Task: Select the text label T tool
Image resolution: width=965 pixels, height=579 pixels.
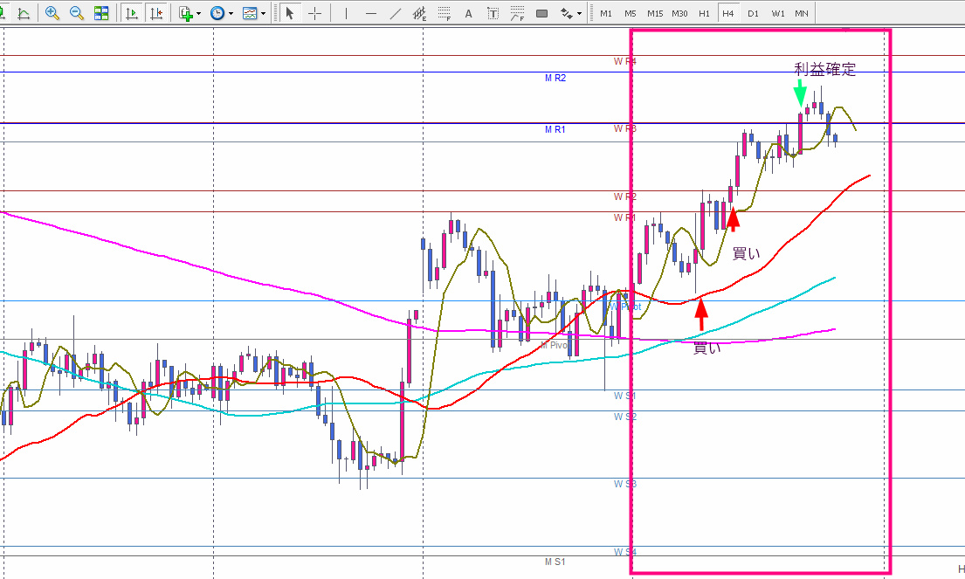Action: click(x=493, y=13)
